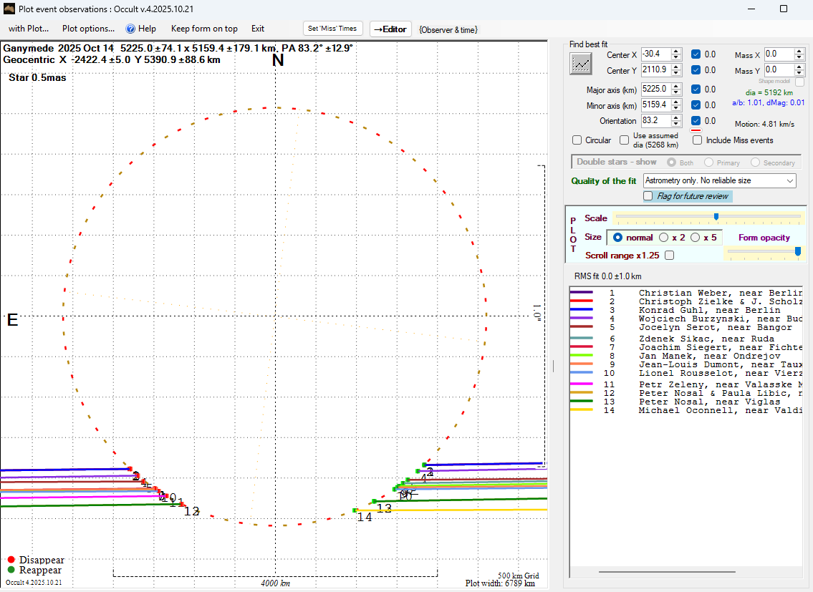The height and width of the screenshot is (592, 813).
Task: Tick Include Miss events checkbox
Action: coord(698,140)
